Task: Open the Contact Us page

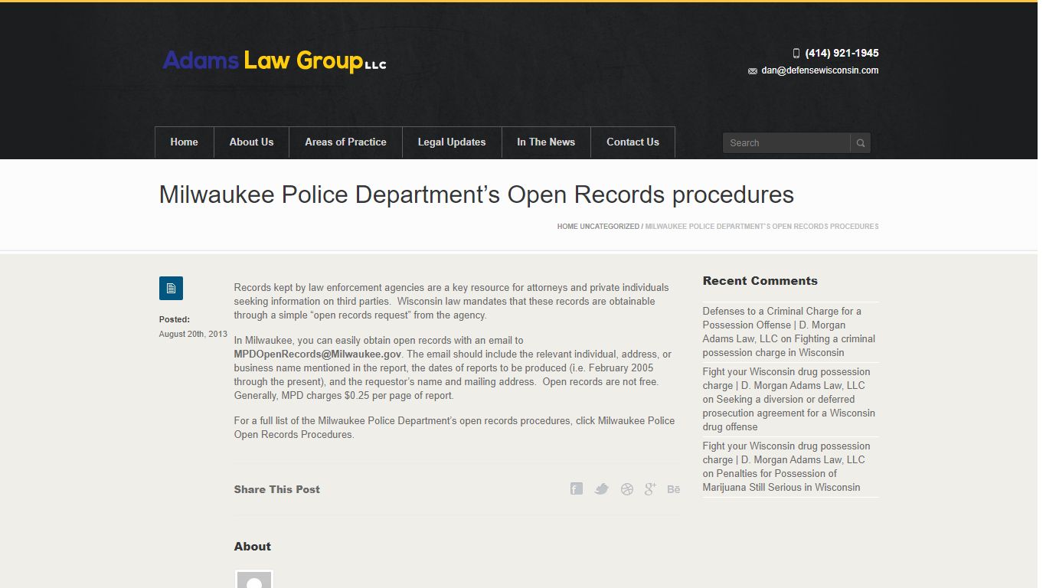Action: pyautogui.click(x=633, y=142)
